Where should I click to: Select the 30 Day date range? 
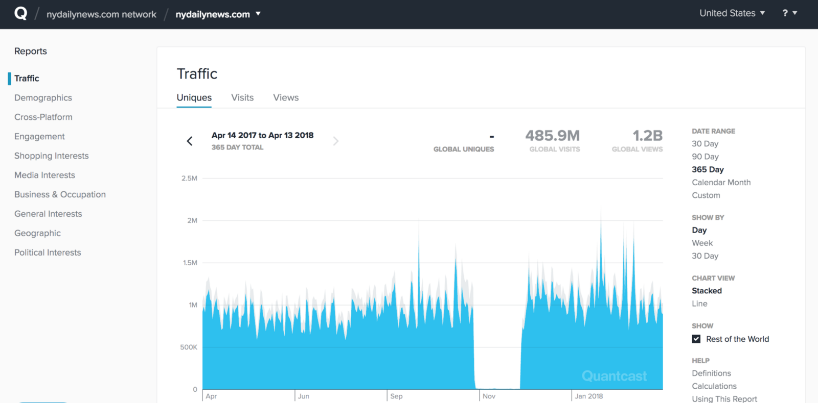click(x=705, y=144)
